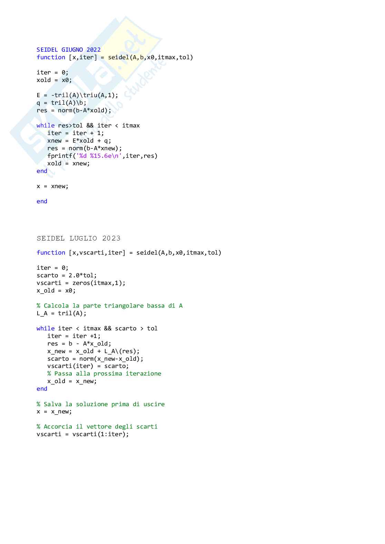The image size is (385, 544).
Task: Click the comment 'Salva la soluzione prima di uscire'
Action: (x=101, y=404)
